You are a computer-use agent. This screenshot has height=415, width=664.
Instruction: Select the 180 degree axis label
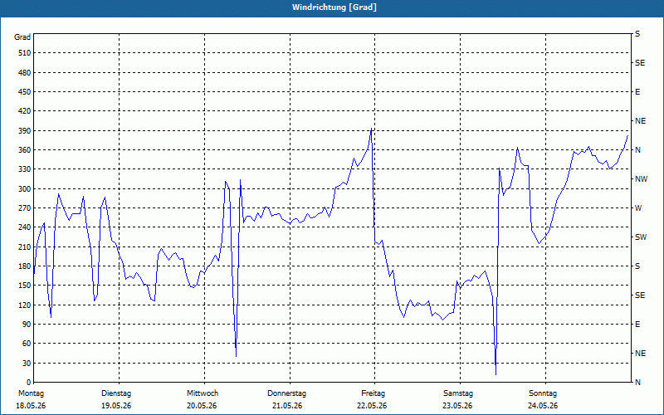[25, 266]
